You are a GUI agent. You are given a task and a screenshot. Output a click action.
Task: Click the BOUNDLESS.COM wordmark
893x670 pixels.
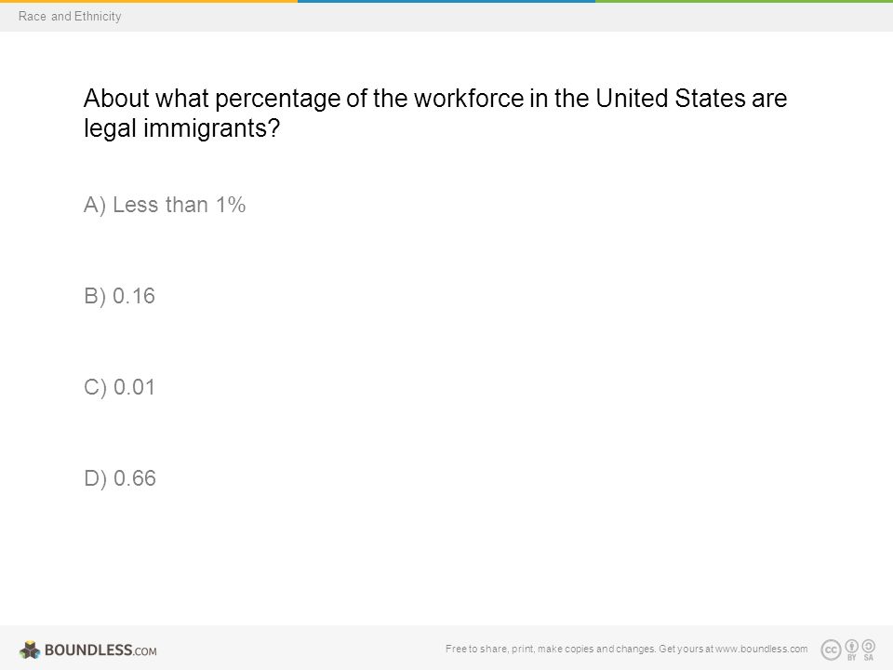(x=100, y=650)
